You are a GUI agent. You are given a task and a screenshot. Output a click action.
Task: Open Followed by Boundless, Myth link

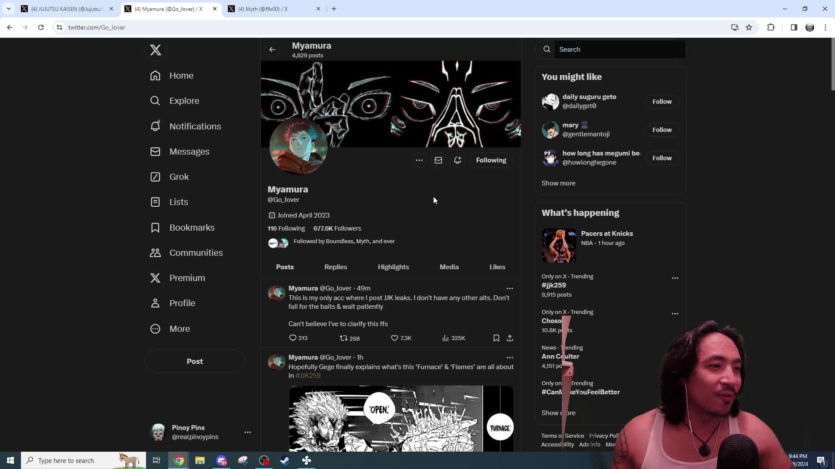pyautogui.click(x=344, y=241)
